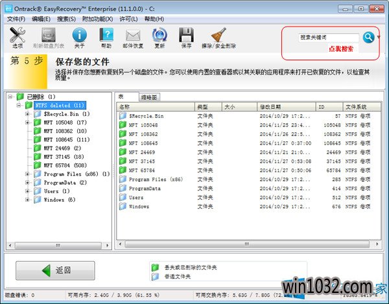Open the 帮助 (Help) toolbar icon

click(106, 38)
